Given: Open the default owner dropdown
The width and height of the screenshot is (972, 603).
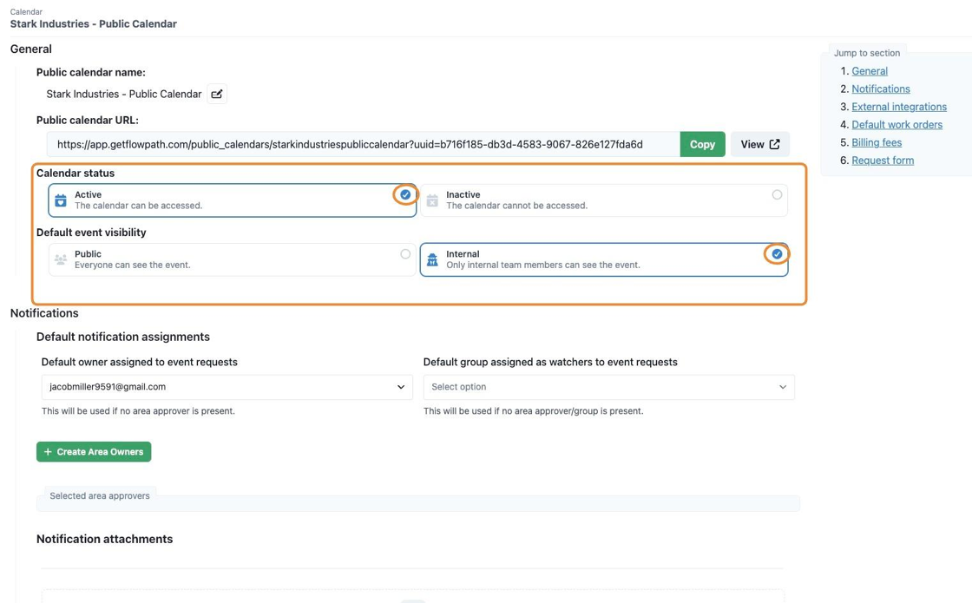Looking at the screenshot, I should tap(227, 387).
